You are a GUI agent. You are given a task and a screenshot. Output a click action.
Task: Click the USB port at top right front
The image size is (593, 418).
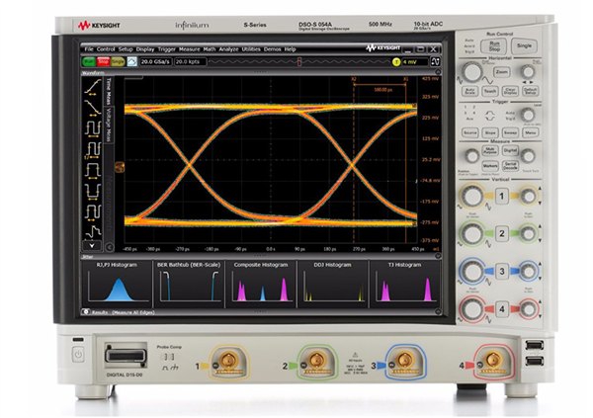[535, 345]
